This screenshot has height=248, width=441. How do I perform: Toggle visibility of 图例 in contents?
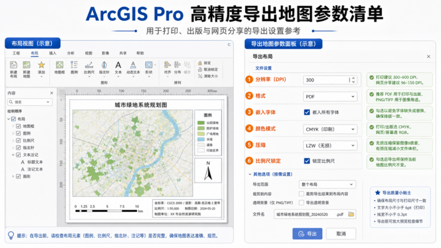tap(18, 133)
